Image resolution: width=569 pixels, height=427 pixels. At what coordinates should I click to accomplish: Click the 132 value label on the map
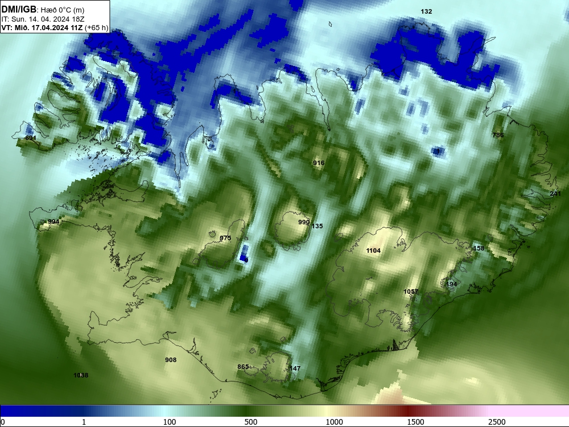pyautogui.click(x=426, y=11)
